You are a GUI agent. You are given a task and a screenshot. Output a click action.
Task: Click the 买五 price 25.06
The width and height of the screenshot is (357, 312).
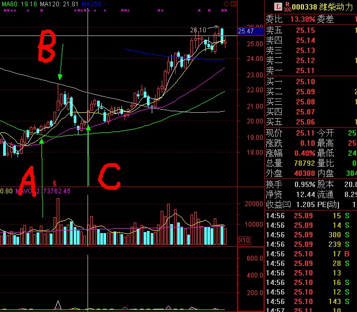(x=306, y=122)
